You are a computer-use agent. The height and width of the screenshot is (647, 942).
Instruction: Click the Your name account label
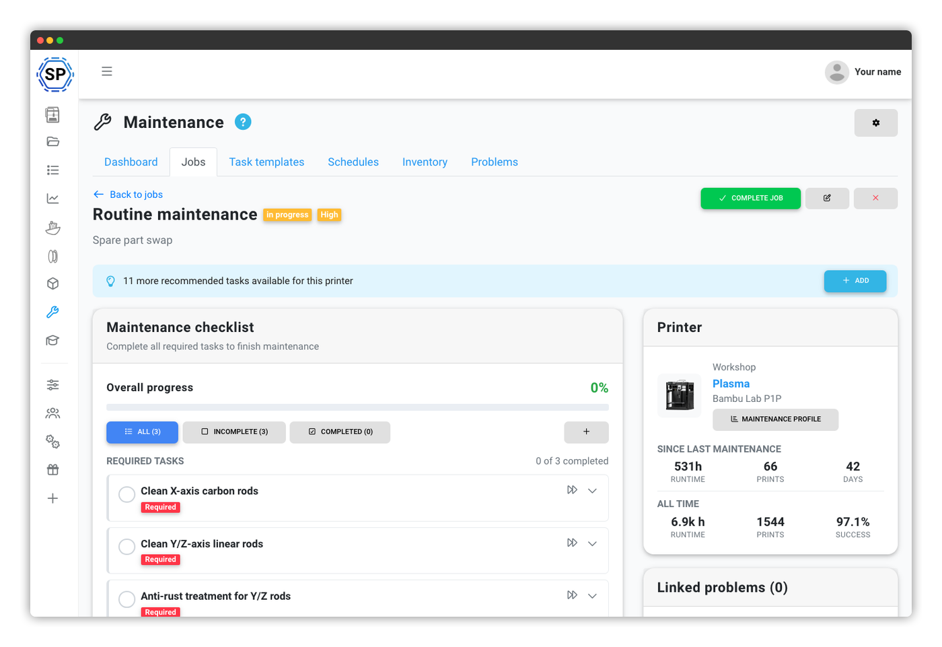[877, 72]
